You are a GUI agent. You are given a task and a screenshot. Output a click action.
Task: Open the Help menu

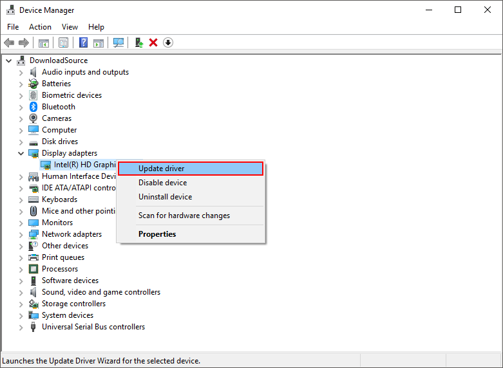click(96, 27)
